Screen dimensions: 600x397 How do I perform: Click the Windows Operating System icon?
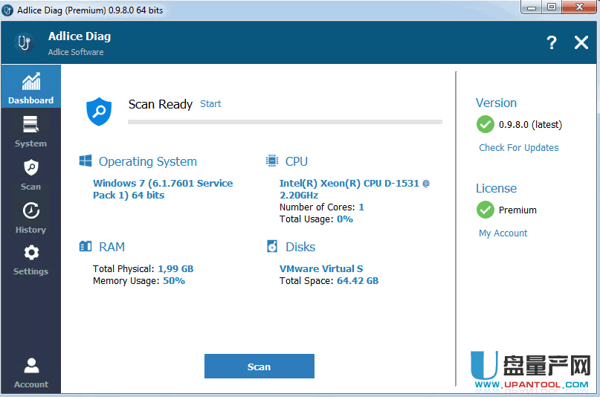(86, 161)
